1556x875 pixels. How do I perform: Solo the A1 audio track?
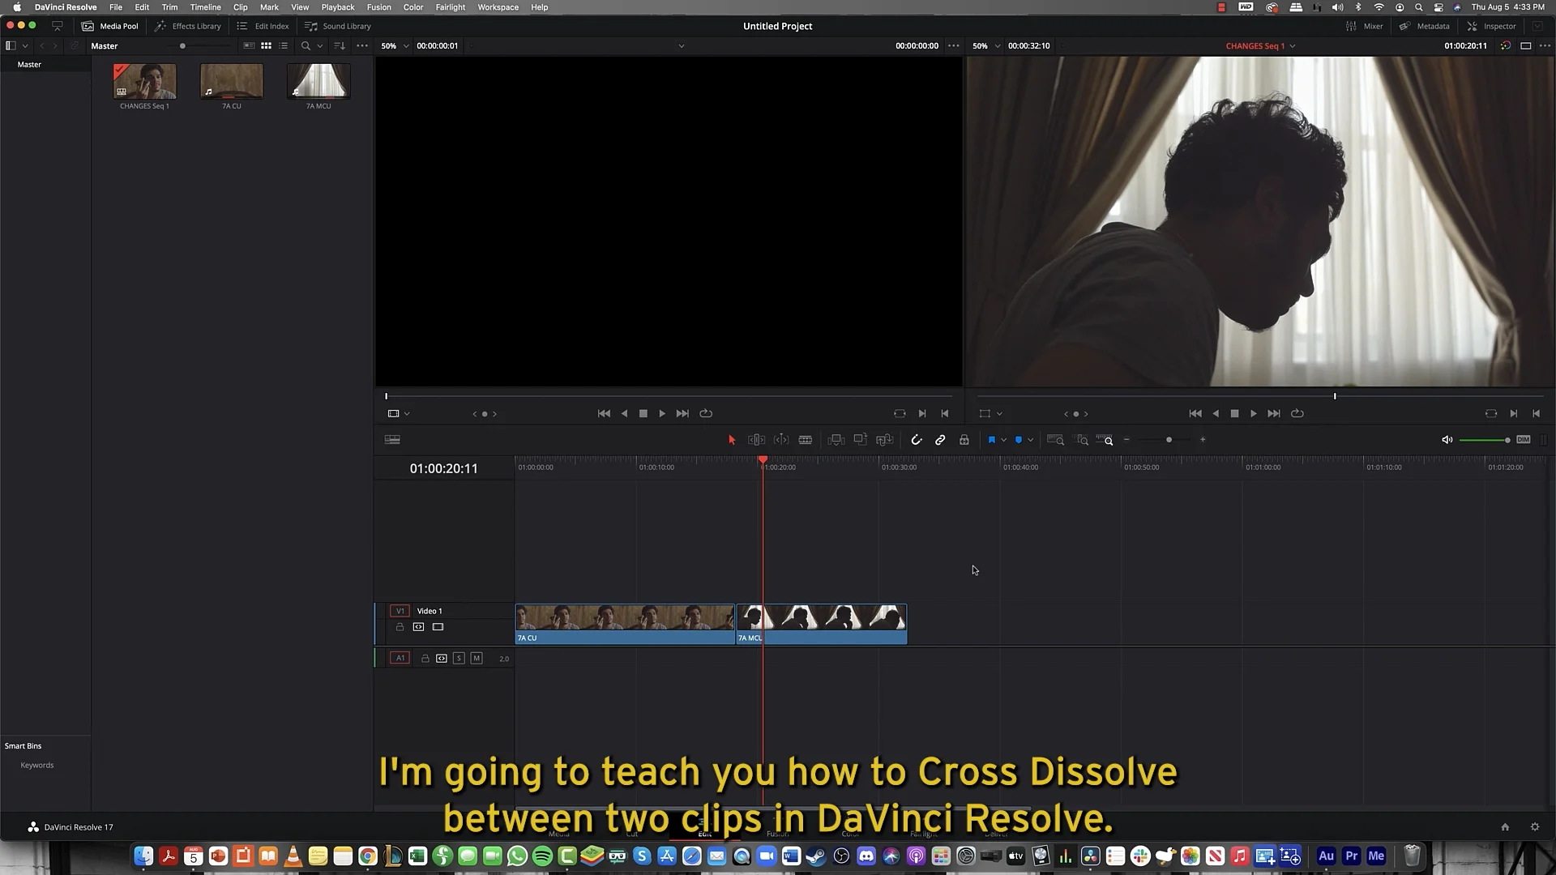tap(459, 658)
